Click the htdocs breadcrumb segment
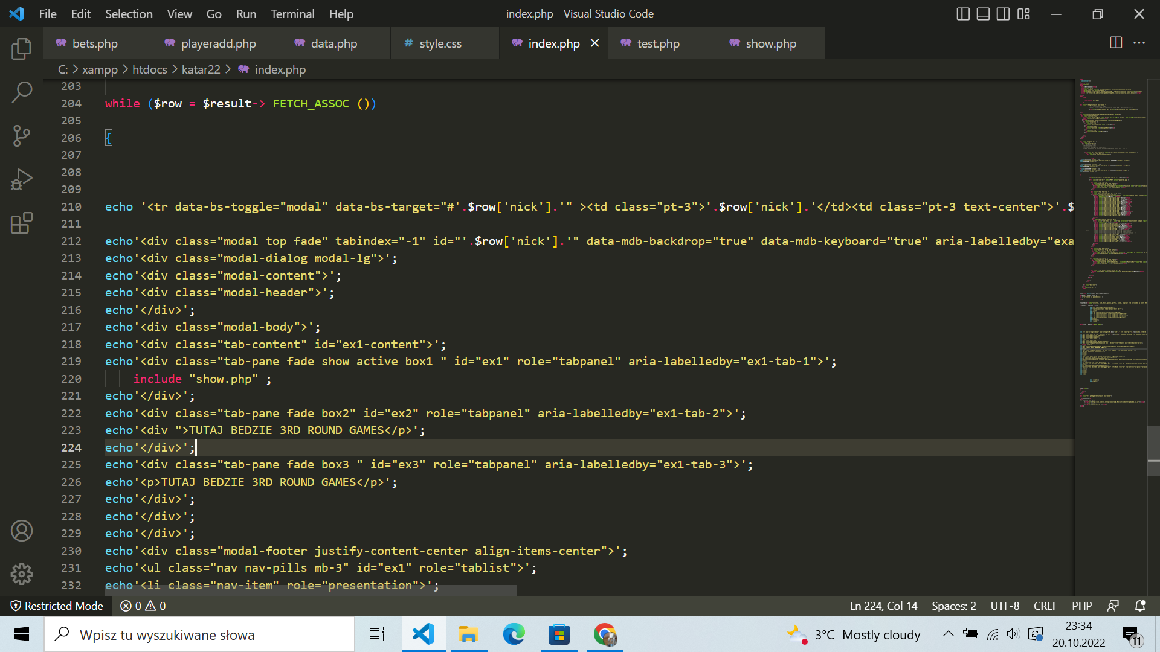Viewport: 1160px width, 652px height. pos(150,69)
